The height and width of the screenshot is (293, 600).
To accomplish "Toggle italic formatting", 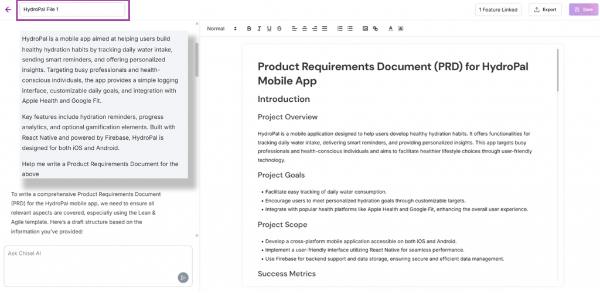I will 259,29.
